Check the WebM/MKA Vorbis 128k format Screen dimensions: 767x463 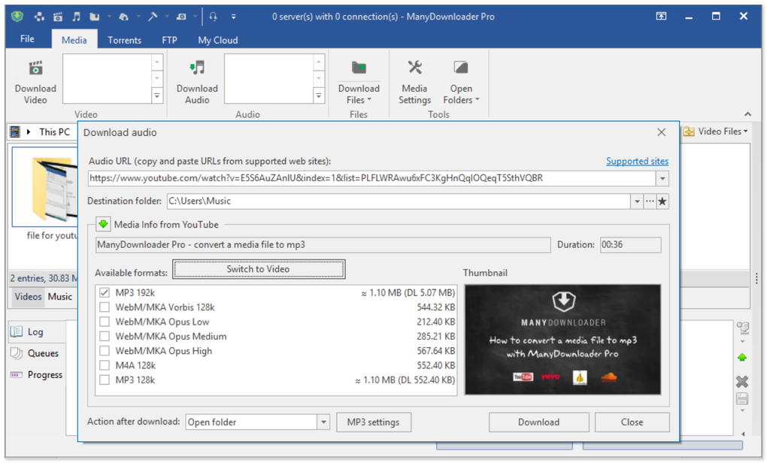click(105, 307)
